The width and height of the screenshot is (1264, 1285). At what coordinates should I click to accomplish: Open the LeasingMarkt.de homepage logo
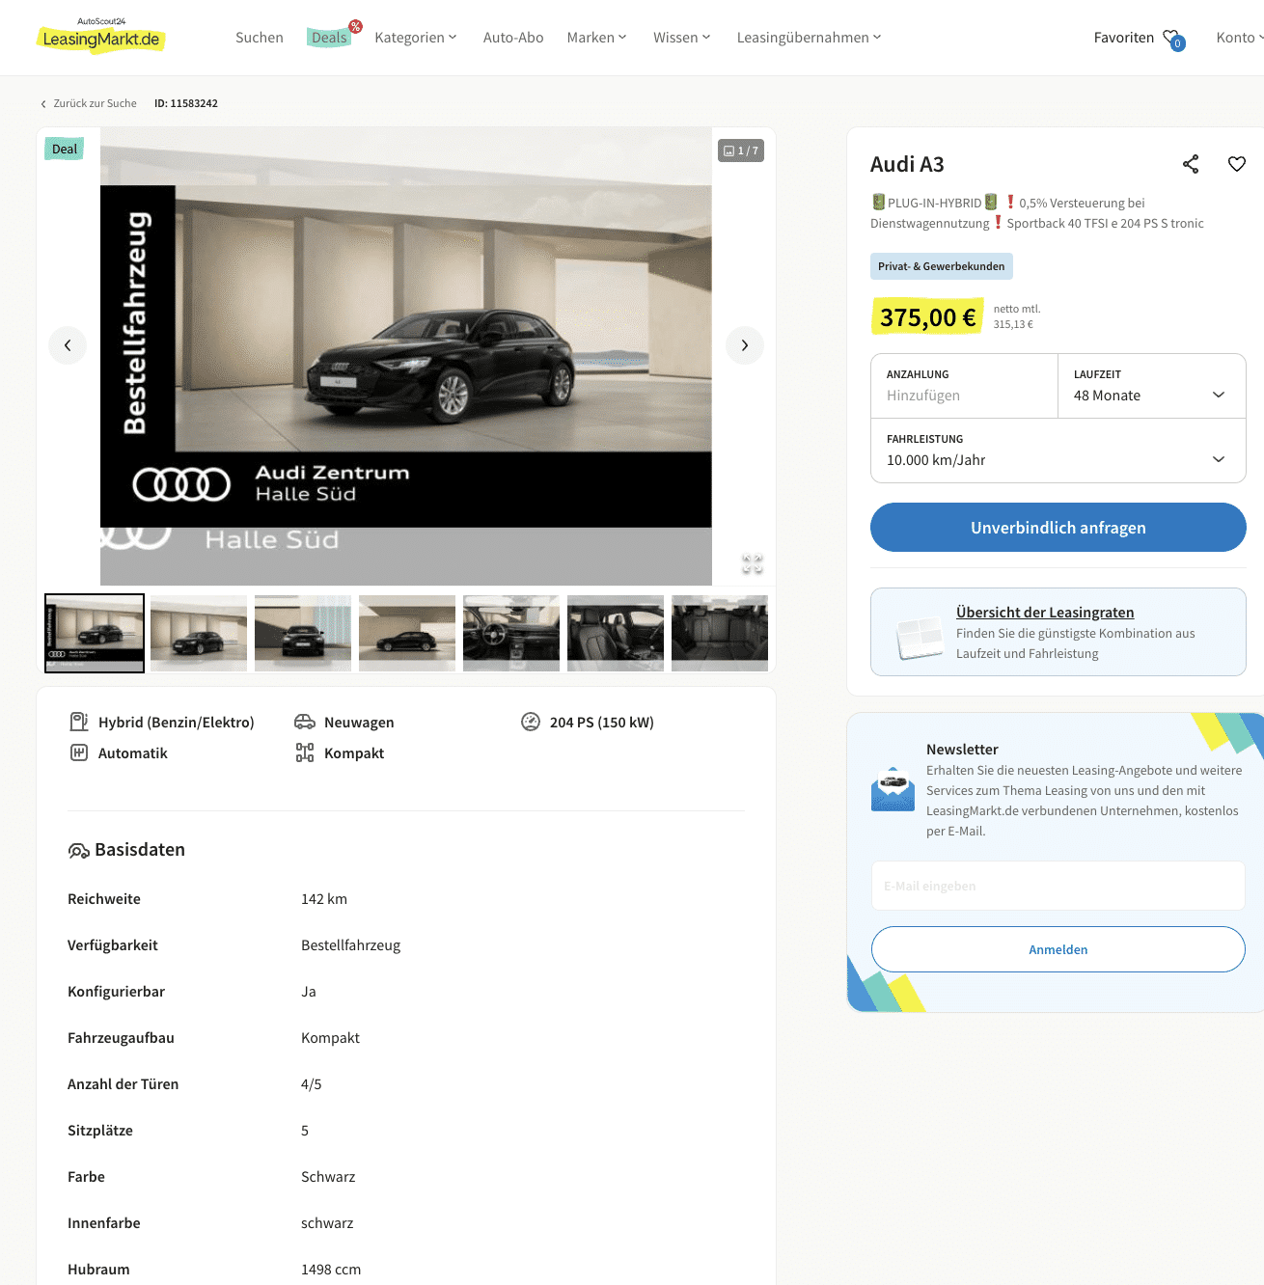click(x=101, y=36)
